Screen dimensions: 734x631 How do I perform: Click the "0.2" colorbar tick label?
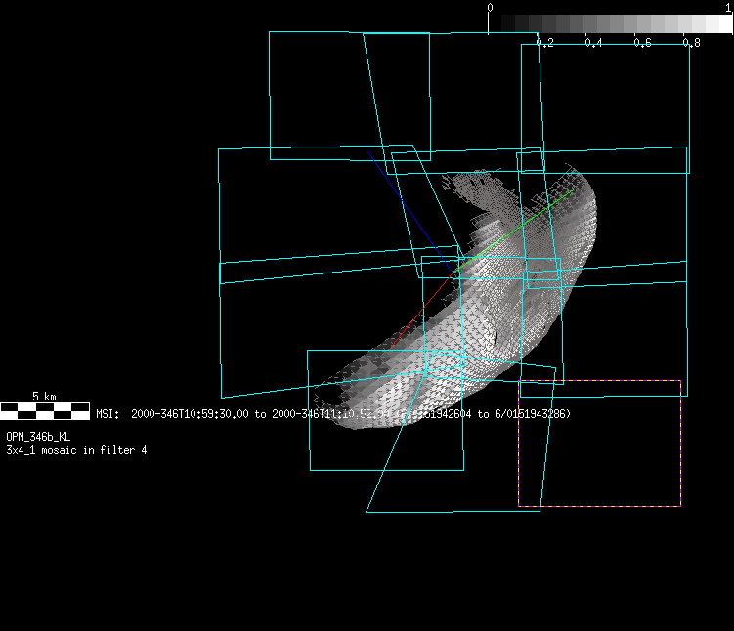click(545, 43)
